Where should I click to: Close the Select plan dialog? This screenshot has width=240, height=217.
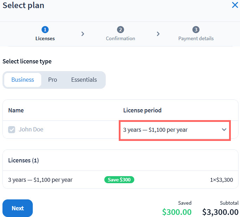coord(235,5)
